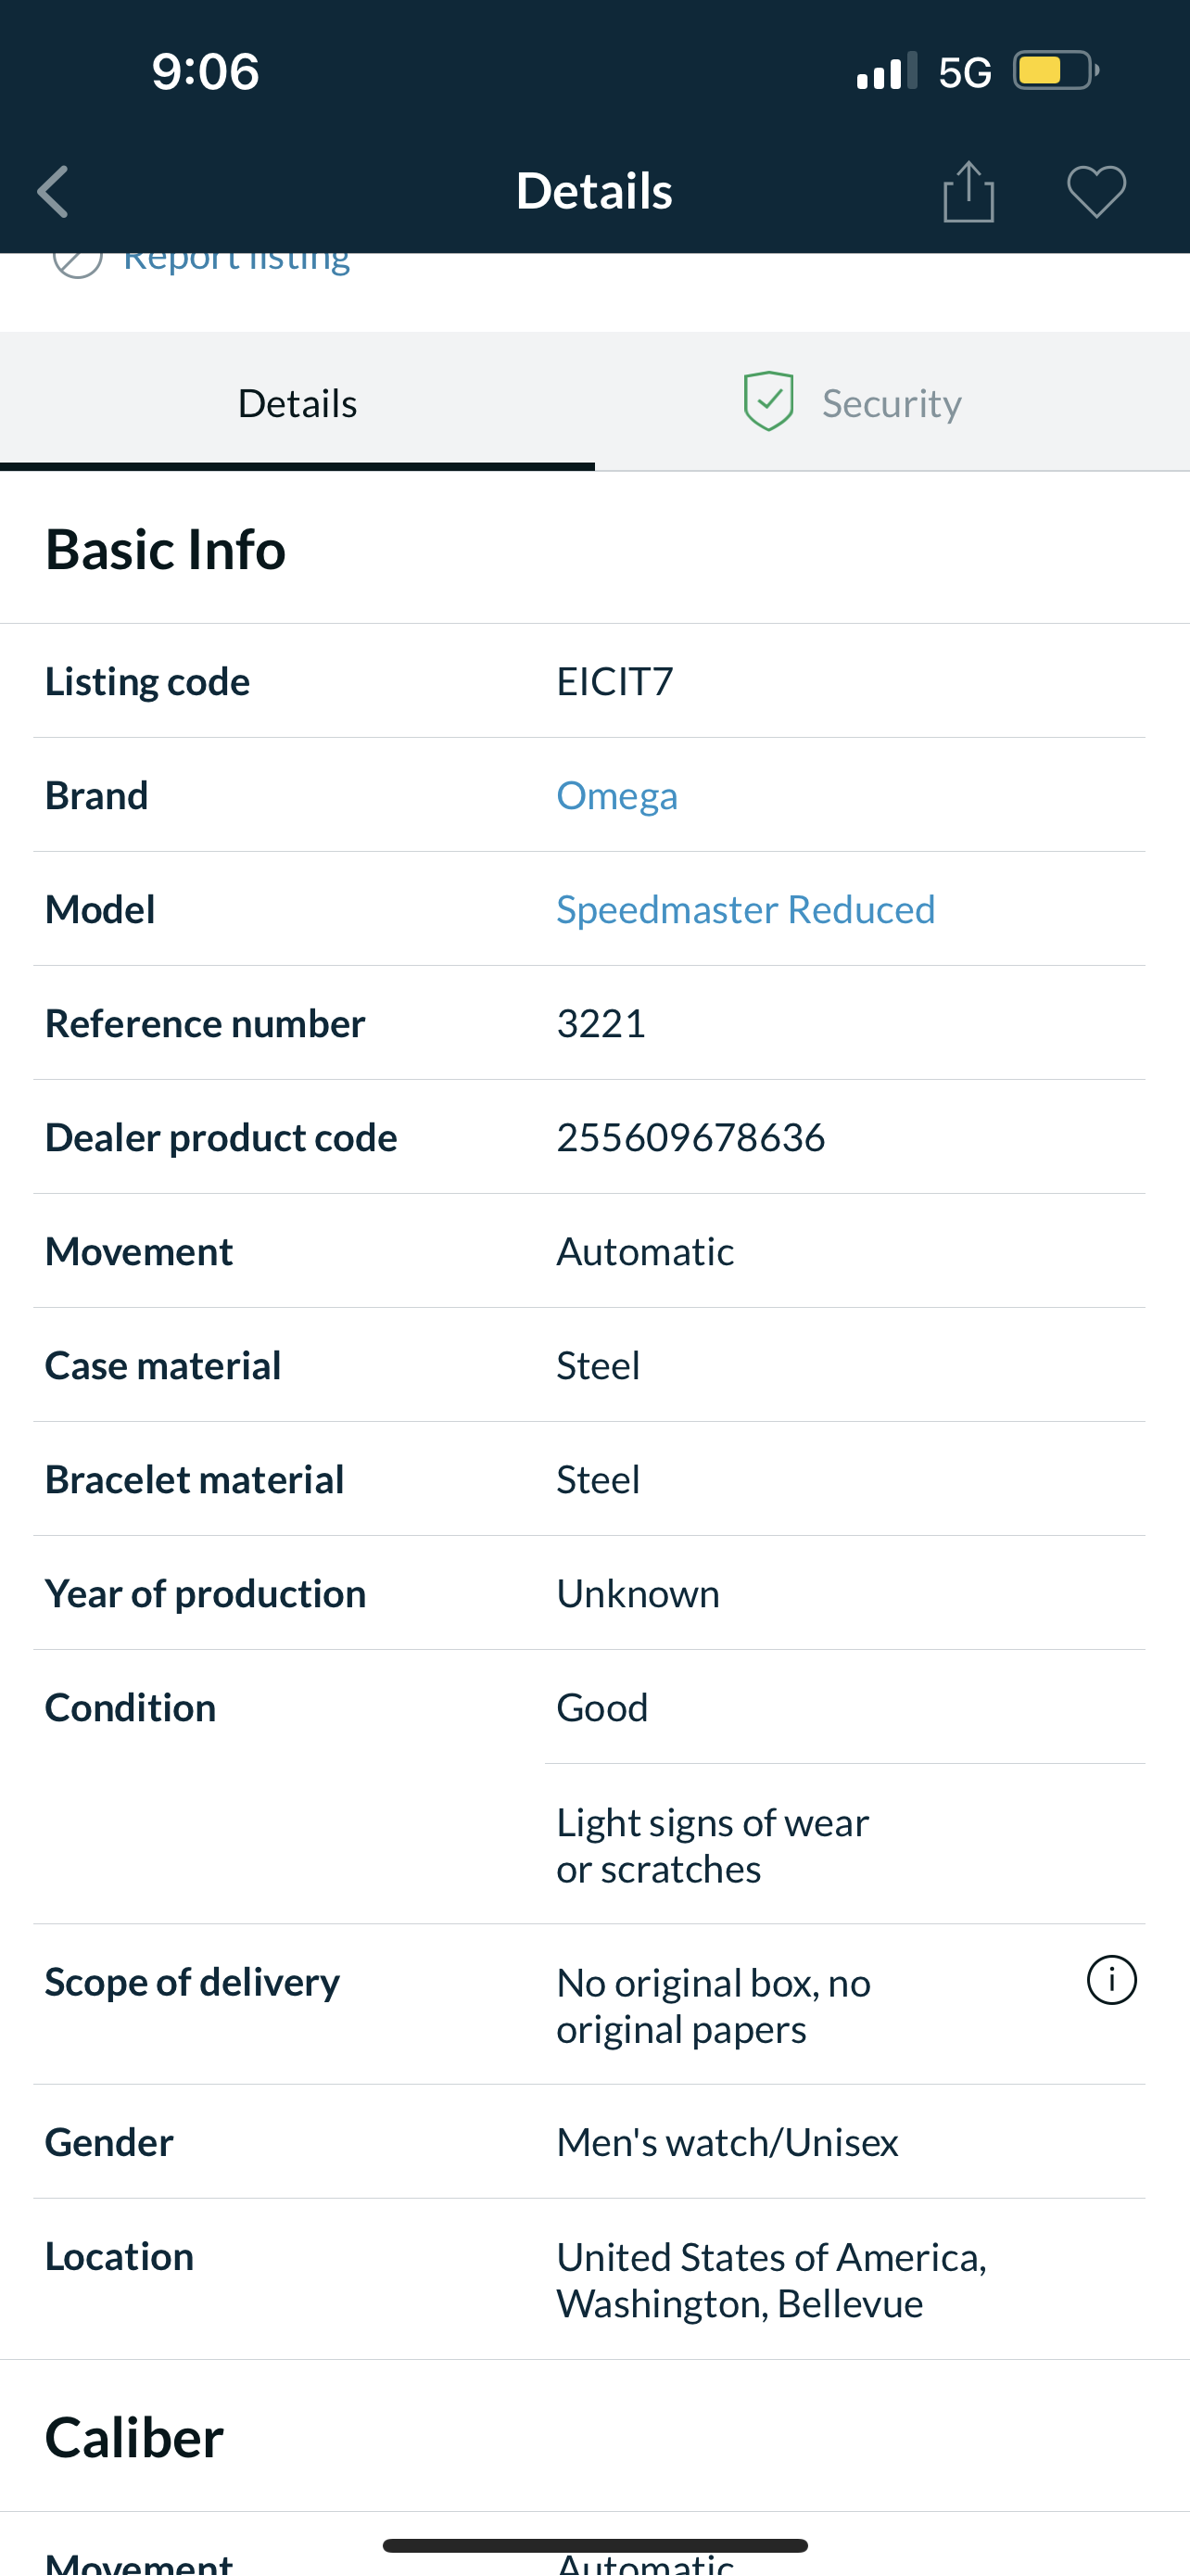The width and height of the screenshot is (1190, 2575).
Task: Tap the 9:06 clock in status bar
Action: (x=205, y=71)
